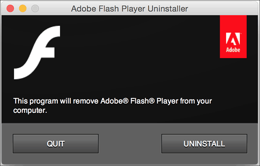Click Flash® in the removal message
Viewport: 260px width, 166px height.
click(143, 101)
